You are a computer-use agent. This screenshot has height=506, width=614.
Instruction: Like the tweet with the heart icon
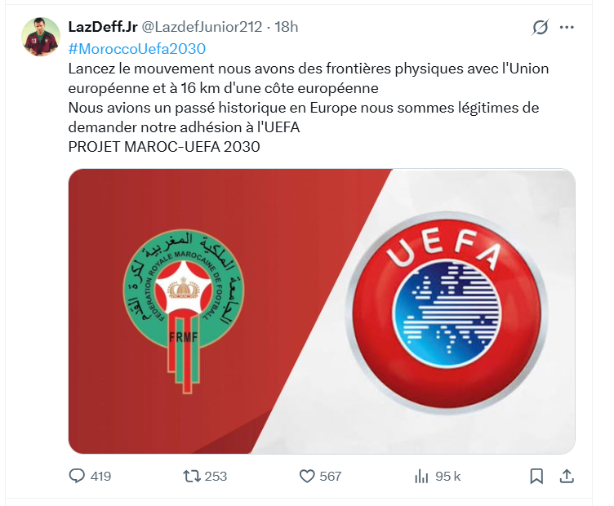(x=307, y=477)
